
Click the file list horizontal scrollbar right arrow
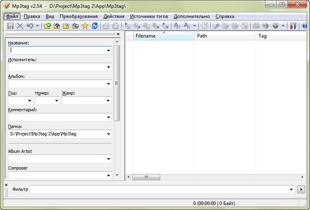click(x=302, y=177)
